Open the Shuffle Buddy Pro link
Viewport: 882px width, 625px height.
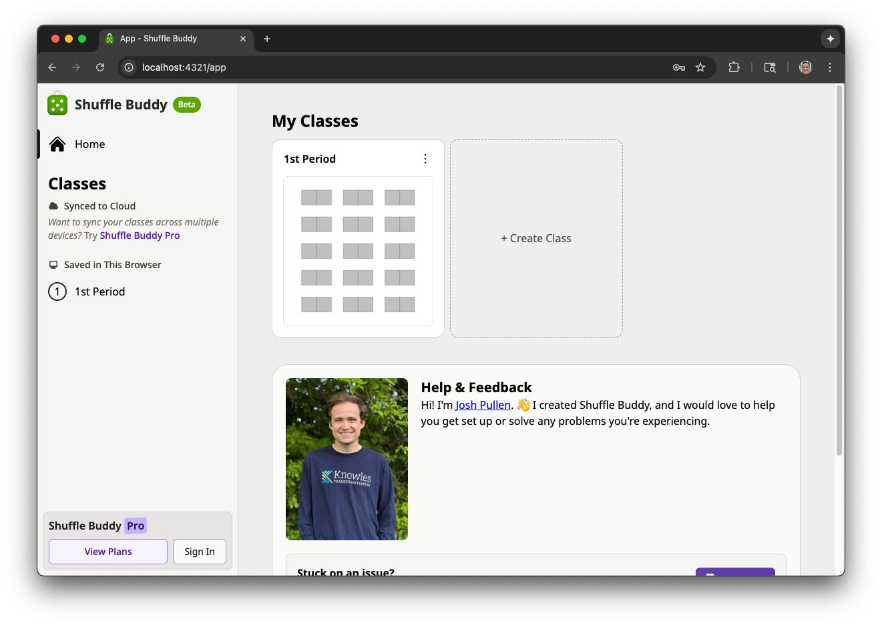click(x=140, y=235)
